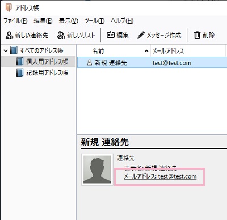The height and width of the screenshot is (220, 227).
Task: Click the 新しいリスト list icon
Action: click(61, 35)
